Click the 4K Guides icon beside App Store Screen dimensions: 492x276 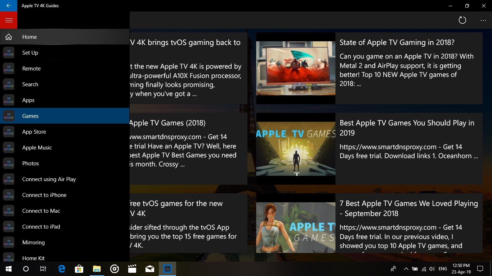point(9,132)
